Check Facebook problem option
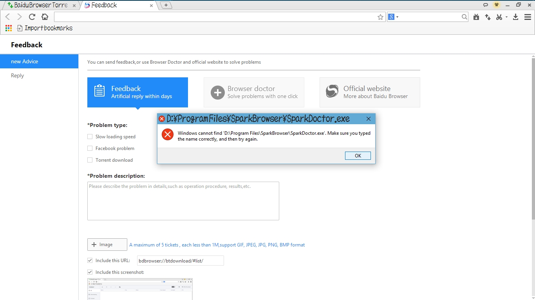Screen dimensions: 535x300 click(90, 148)
